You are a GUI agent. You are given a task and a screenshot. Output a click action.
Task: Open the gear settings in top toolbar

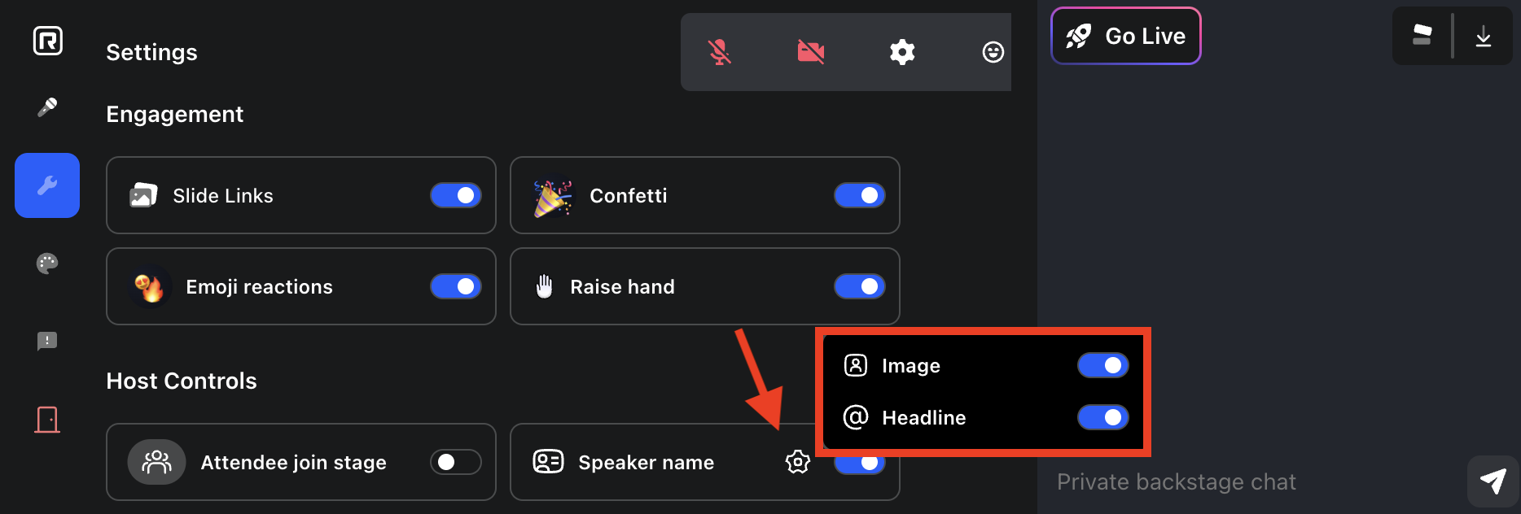click(x=902, y=52)
